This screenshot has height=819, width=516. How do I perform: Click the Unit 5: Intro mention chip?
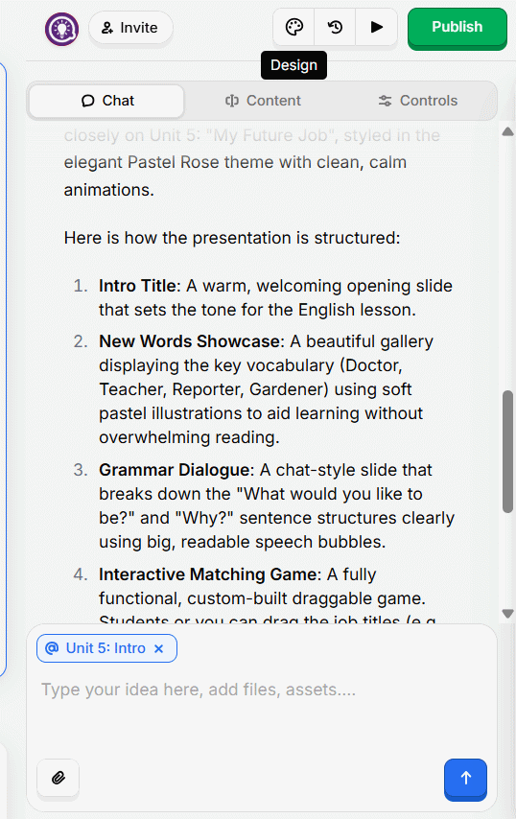[106, 648]
